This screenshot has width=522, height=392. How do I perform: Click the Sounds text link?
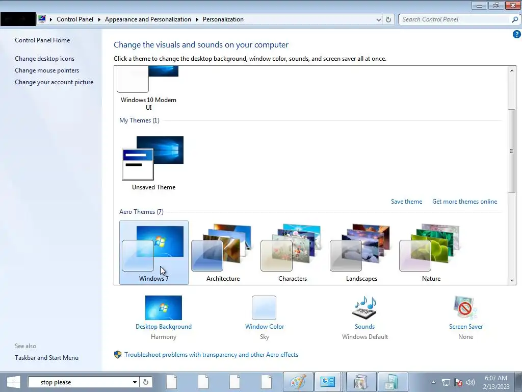pos(364,327)
